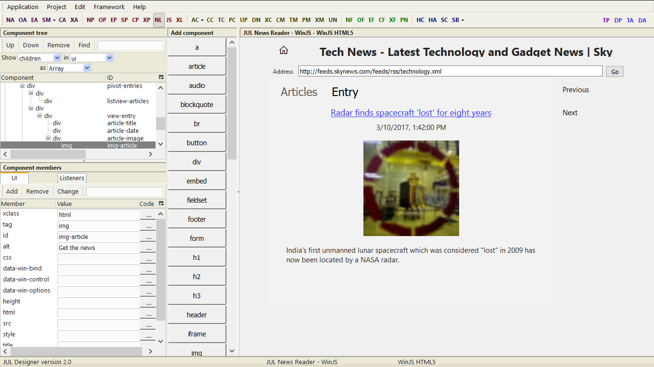Click the XM toolbar icon
The height and width of the screenshot is (367, 654).
click(319, 20)
